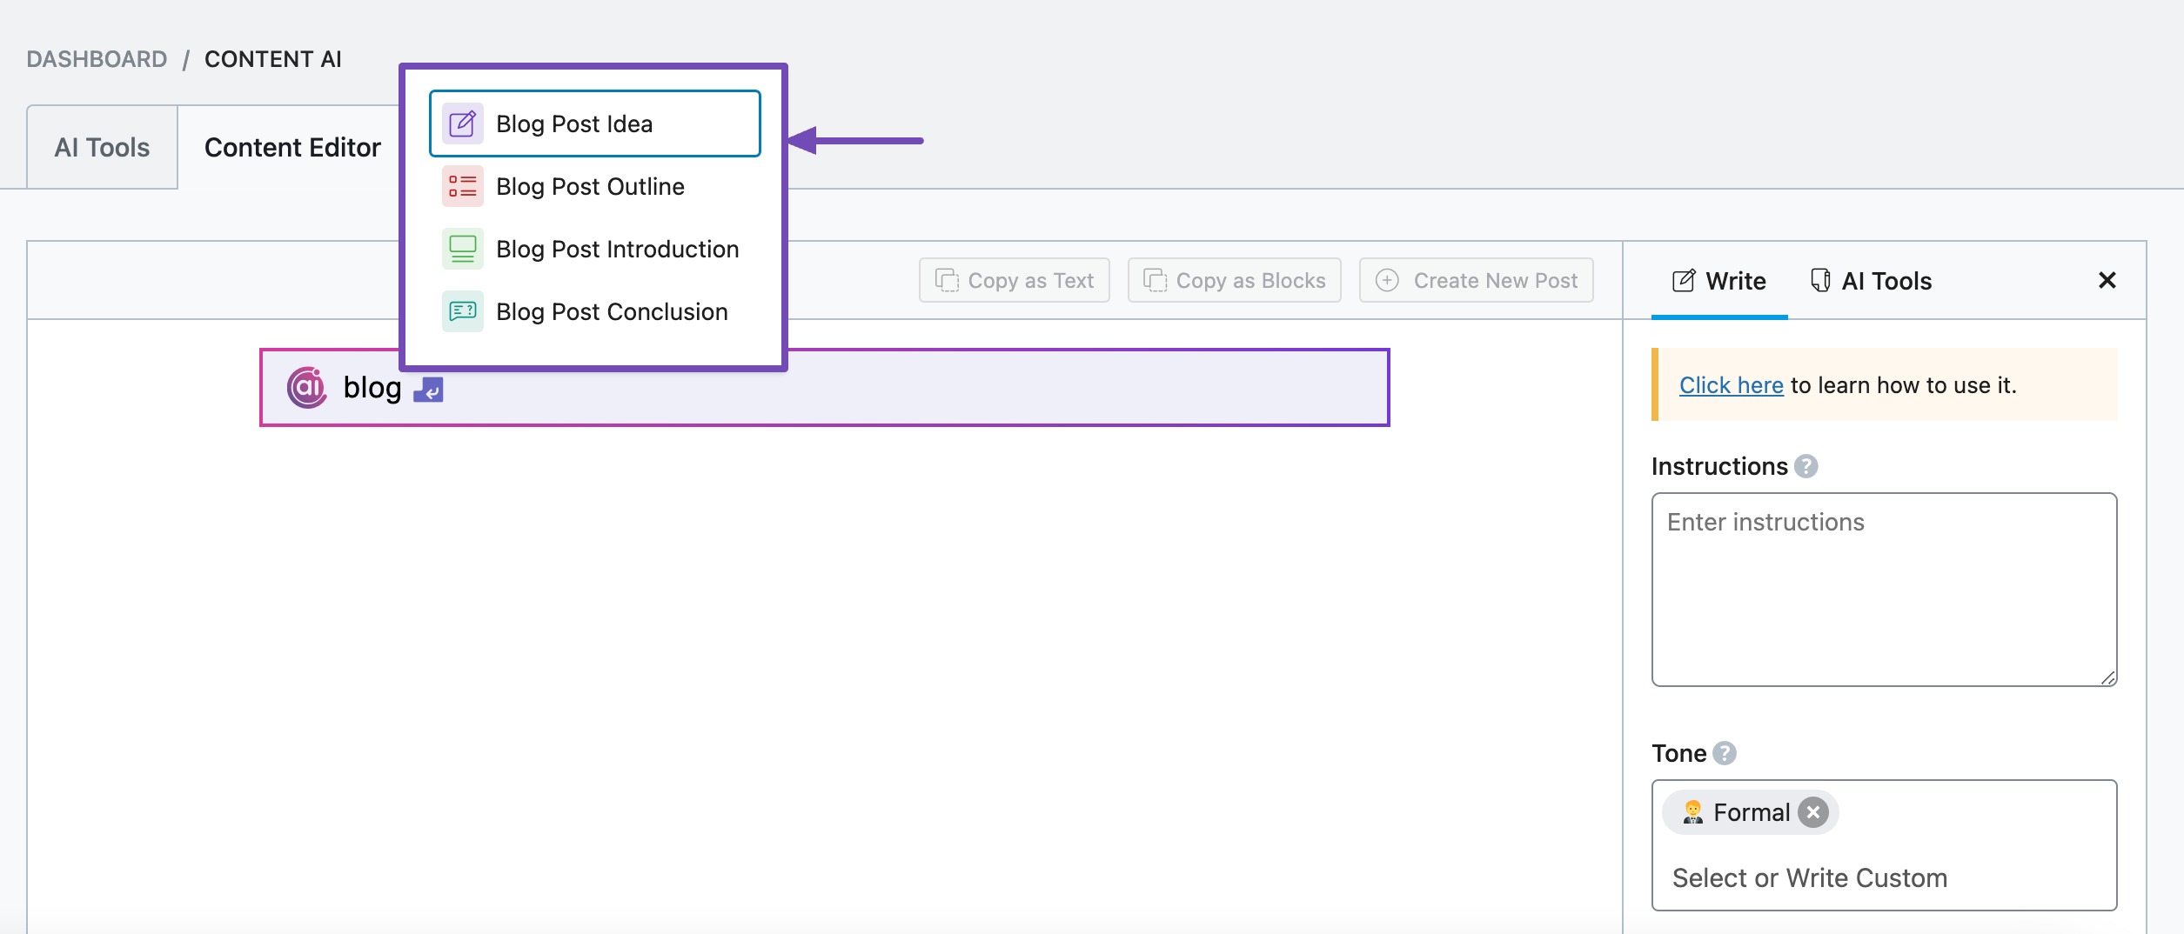Click the Copy as Text icon
This screenshot has width=2184, height=934.
(947, 280)
